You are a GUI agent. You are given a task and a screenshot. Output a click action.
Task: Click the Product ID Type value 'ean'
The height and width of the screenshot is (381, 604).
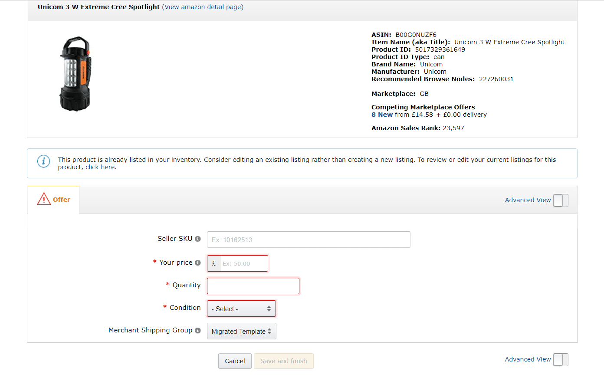(x=439, y=57)
